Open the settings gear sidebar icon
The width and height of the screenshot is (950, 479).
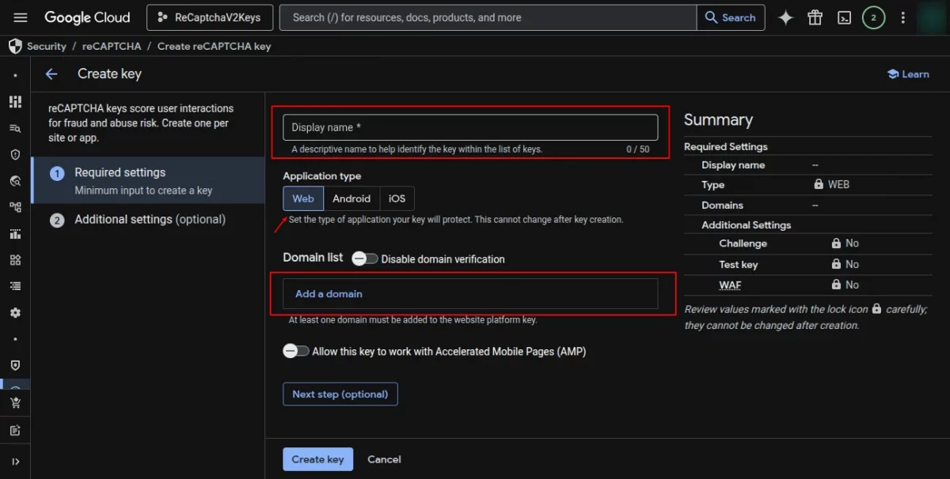click(15, 312)
